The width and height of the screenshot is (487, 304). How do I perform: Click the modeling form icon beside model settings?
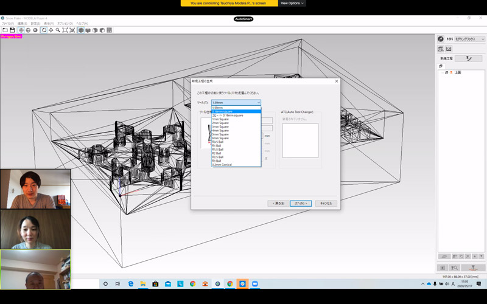449,49
